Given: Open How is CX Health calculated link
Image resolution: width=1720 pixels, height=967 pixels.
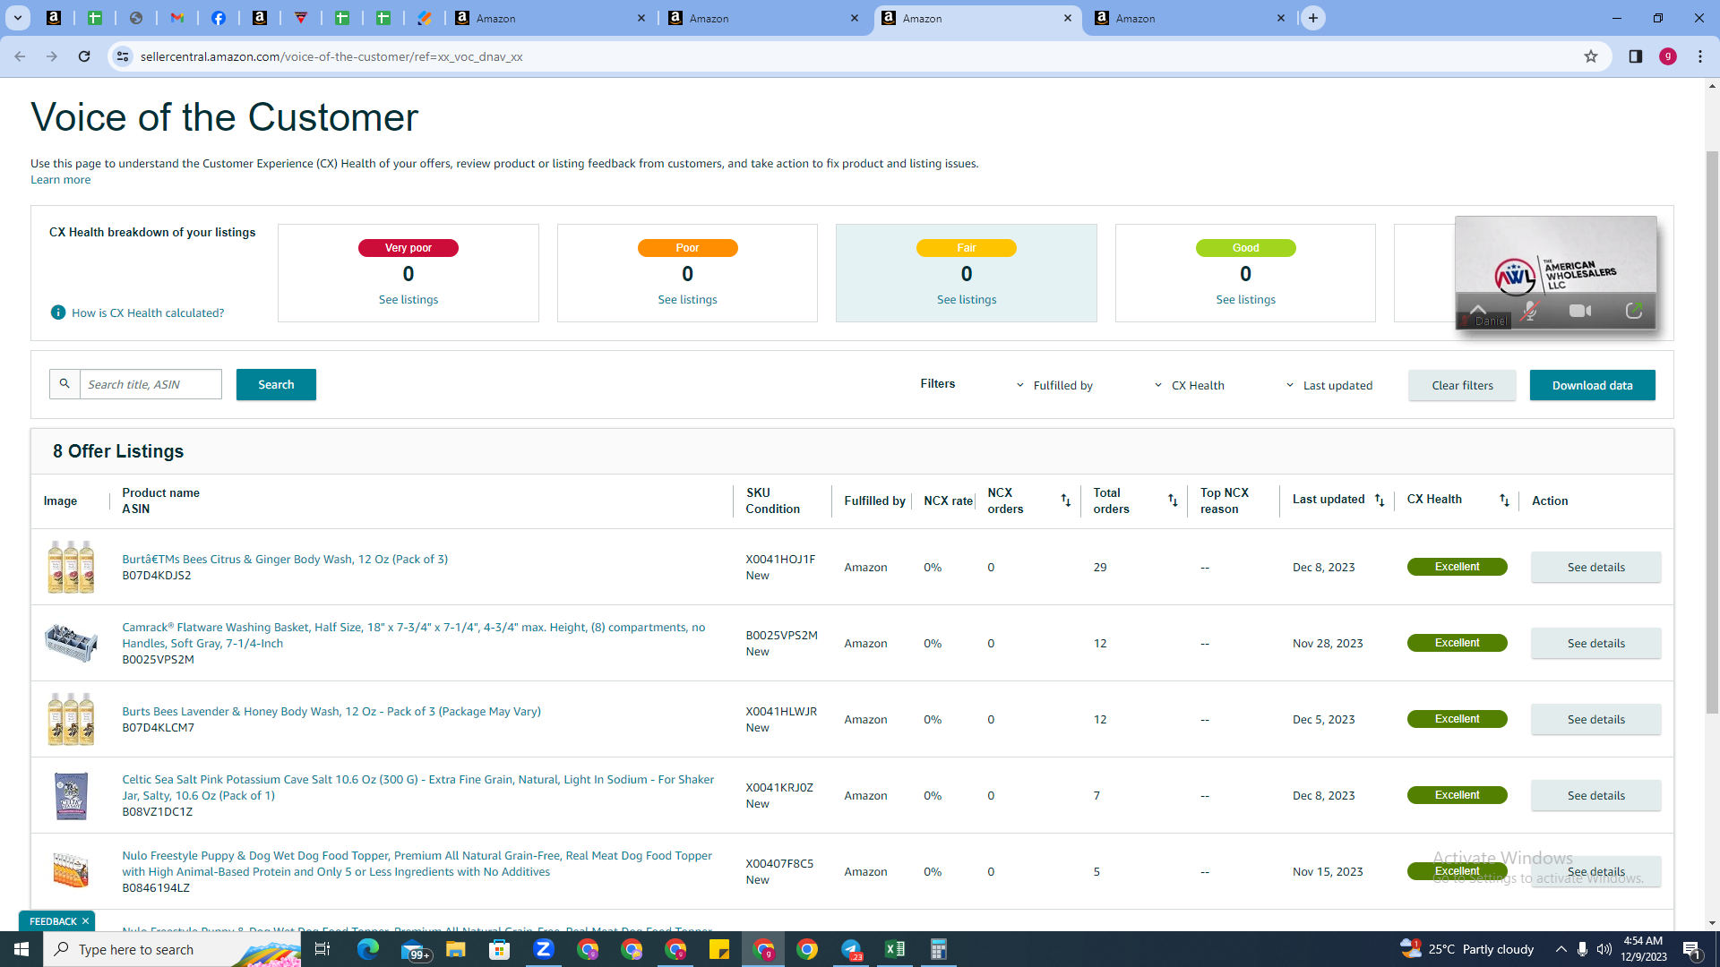Looking at the screenshot, I should (x=148, y=312).
